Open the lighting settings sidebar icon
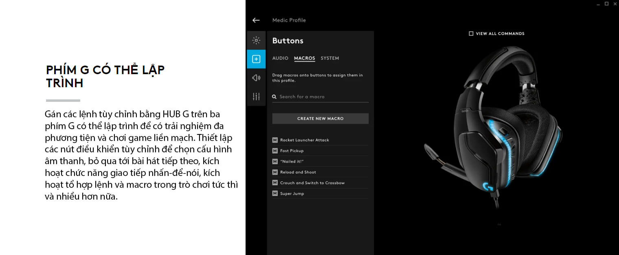Image resolution: width=619 pixels, height=255 pixels. pyautogui.click(x=256, y=40)
